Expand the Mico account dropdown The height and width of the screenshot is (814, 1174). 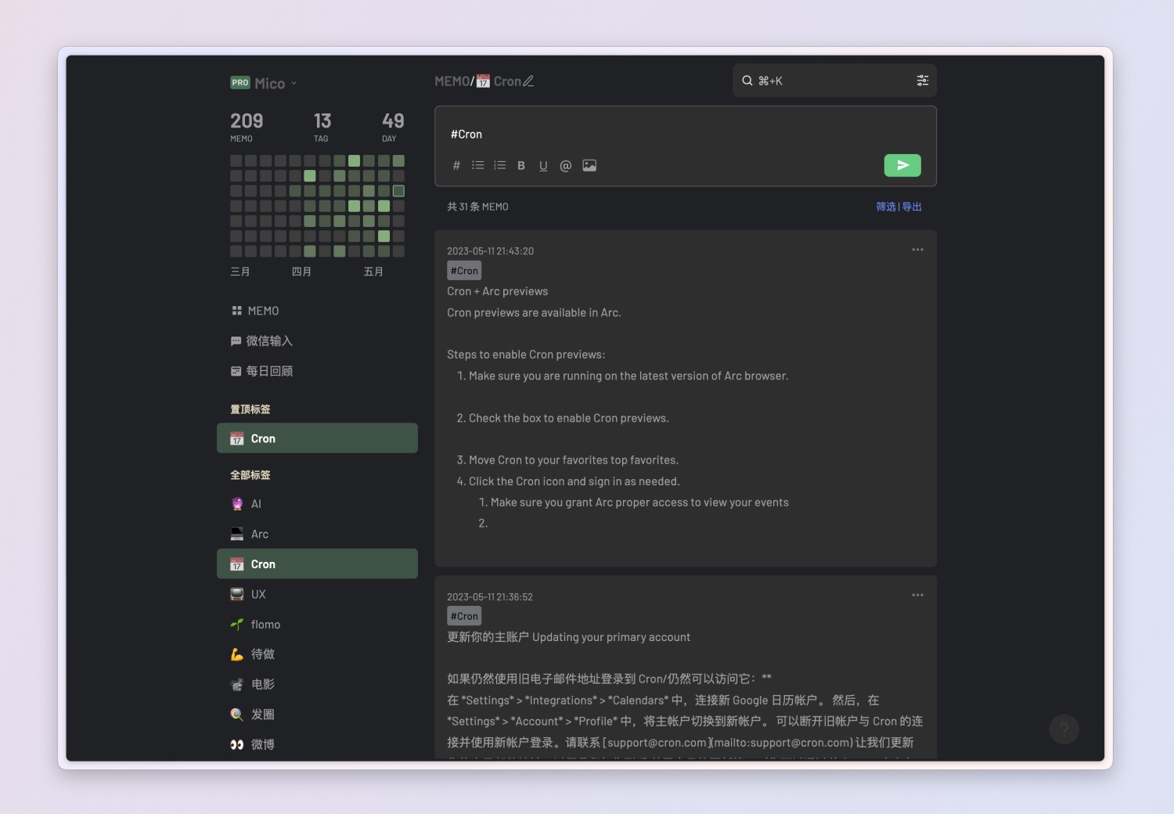click(294, 84)
